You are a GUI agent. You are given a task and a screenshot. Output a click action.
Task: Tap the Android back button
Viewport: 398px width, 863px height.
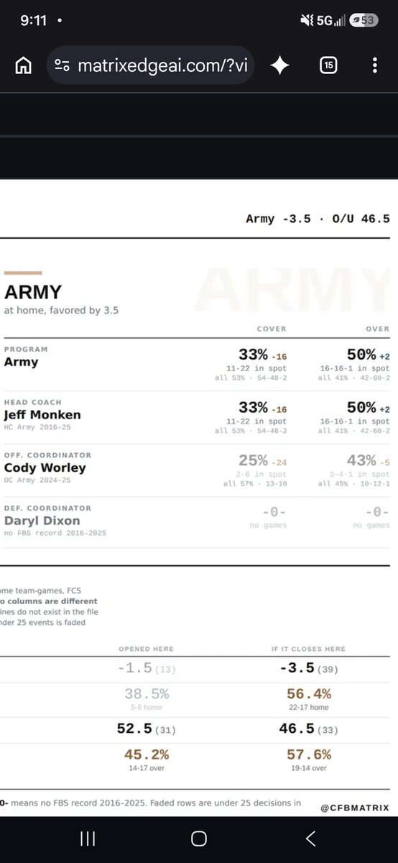(x=310, y=838)
